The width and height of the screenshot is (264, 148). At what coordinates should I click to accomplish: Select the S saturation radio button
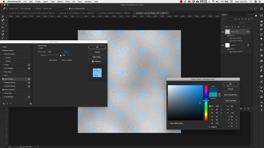coord(210,110)
